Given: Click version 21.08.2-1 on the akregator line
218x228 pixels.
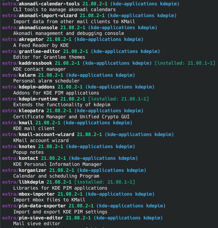Looking at the screenshot, I should (x=59, y=39).
